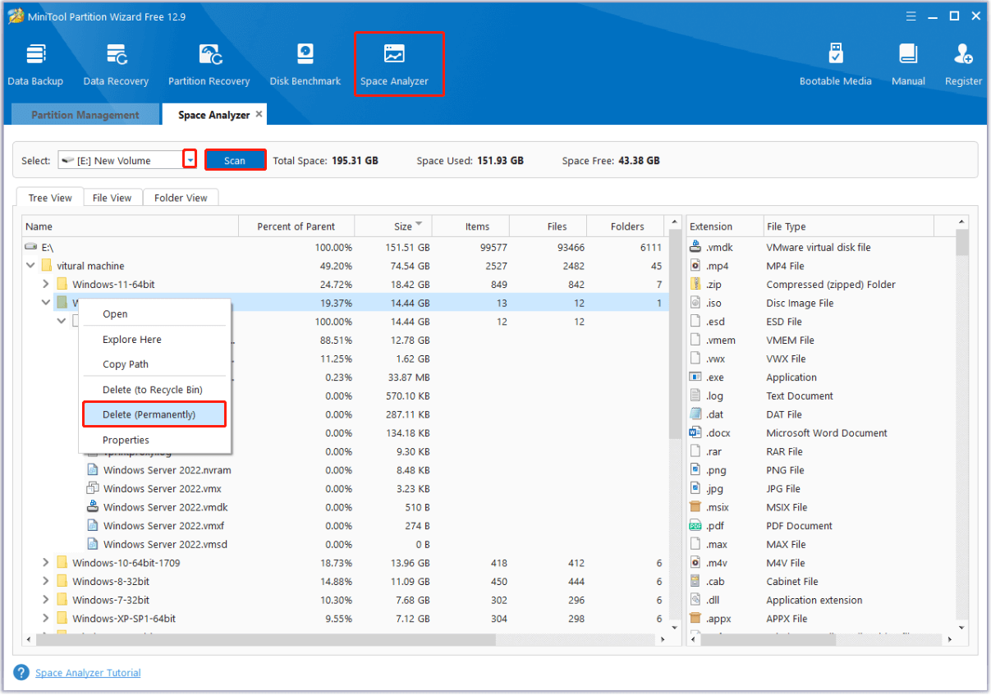Image resolution: width=991 pixels, height=695 pixels.
Task: Sort by the Size column header
Action: pos(402,226)
